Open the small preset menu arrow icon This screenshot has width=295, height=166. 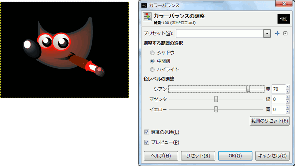click(x=285, y=33)
